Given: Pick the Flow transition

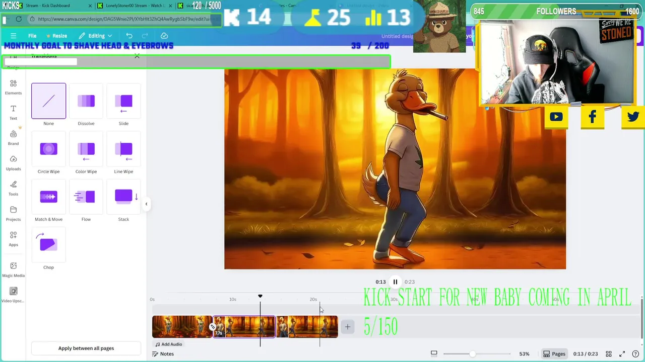Looking at the screenshot, I should (x=86, y=197).
